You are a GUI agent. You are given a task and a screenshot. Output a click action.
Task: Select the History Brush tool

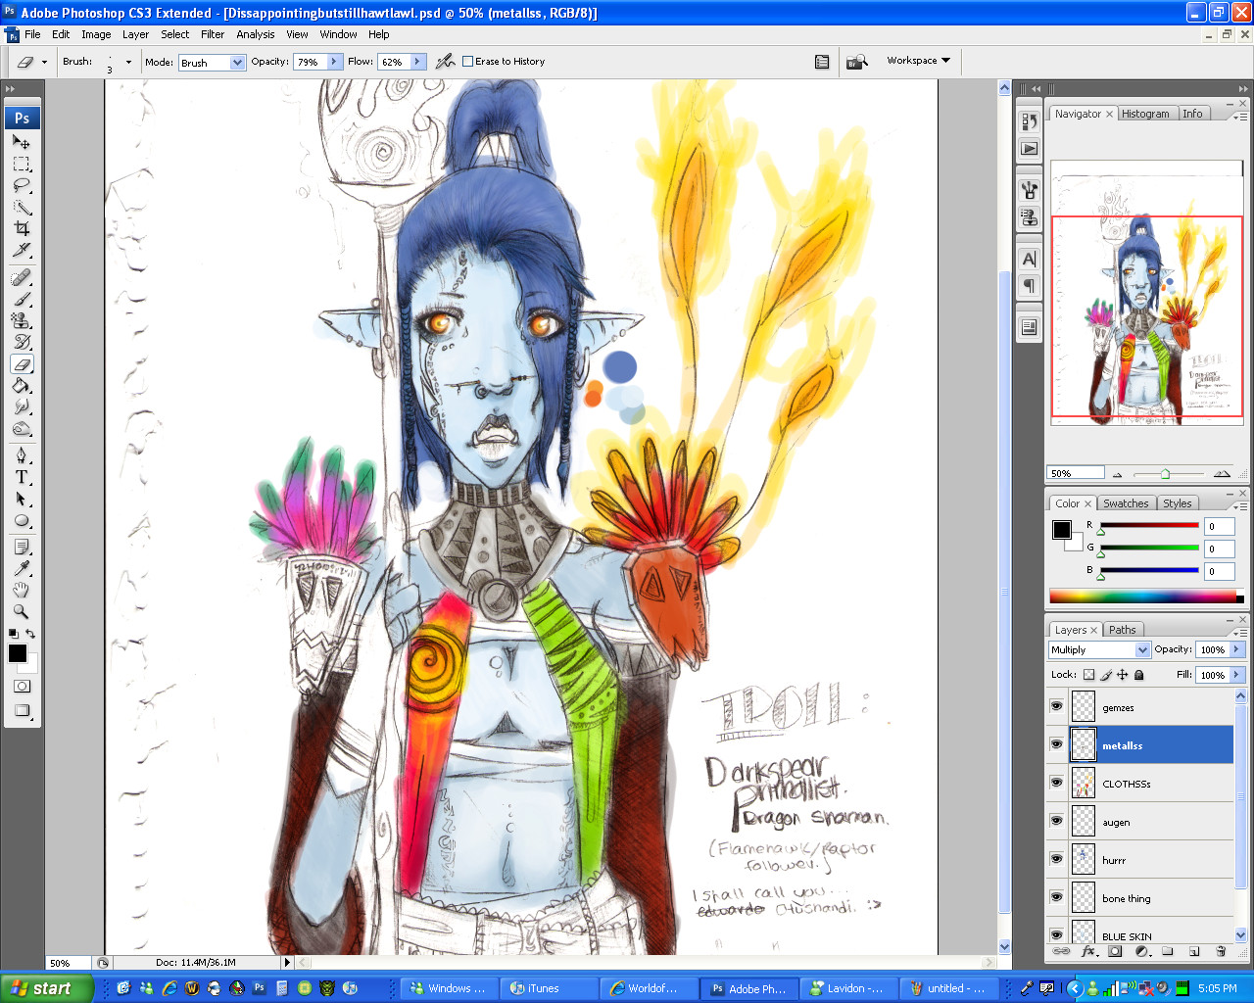point(22,343)
